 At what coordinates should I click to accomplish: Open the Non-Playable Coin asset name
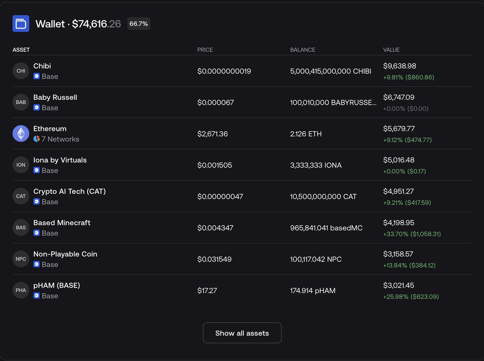[x=65, y=254]
